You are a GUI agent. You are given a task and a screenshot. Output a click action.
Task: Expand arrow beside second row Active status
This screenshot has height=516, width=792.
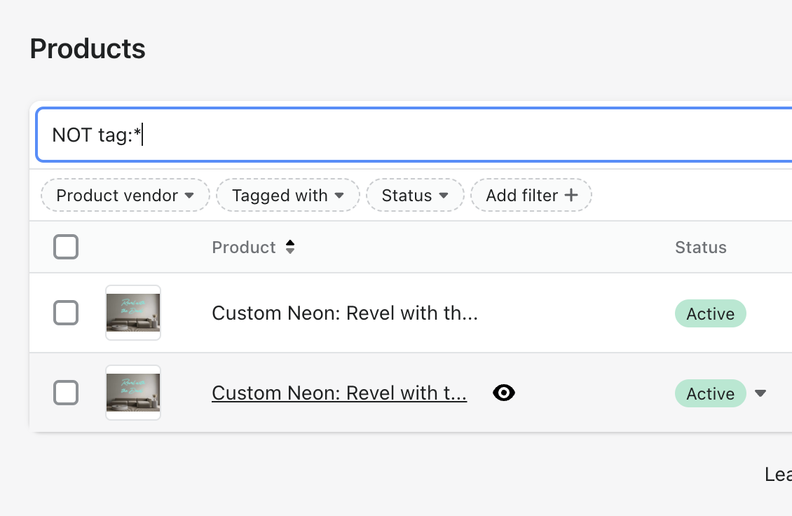(760, 394)
